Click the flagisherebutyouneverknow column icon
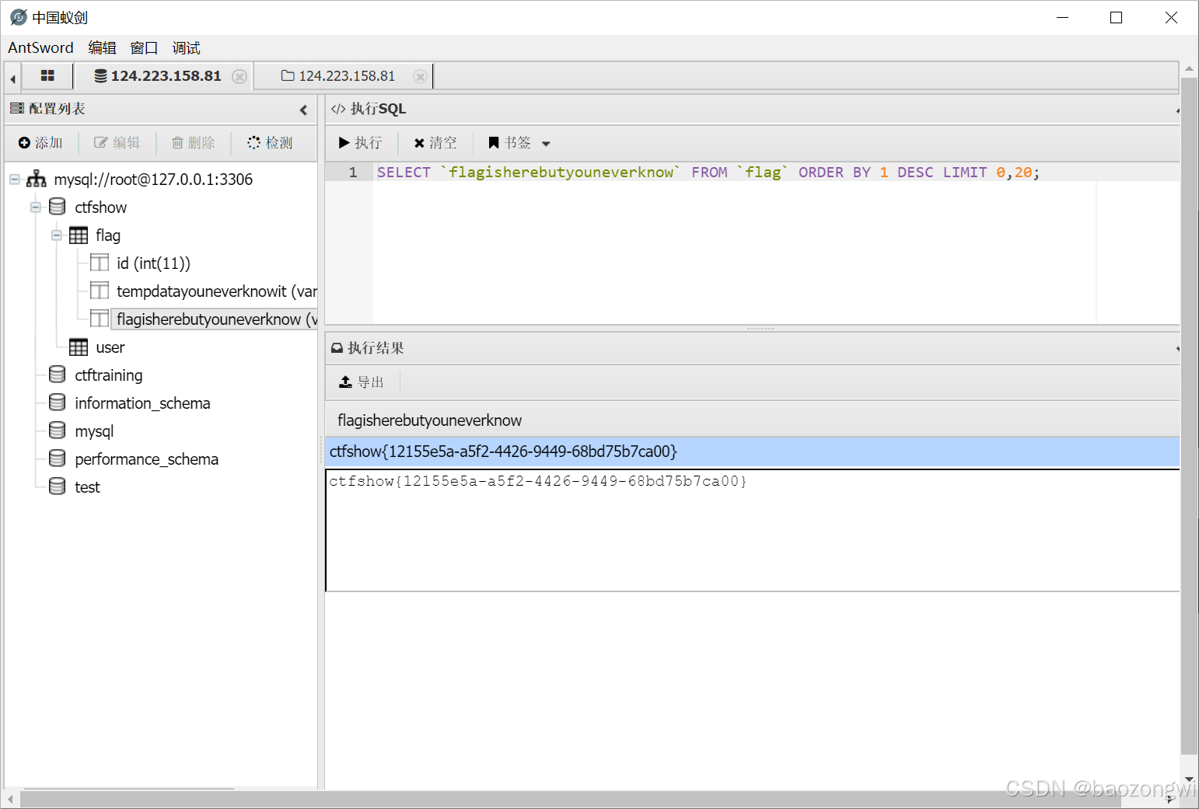Viewport: 1199px width, 809px height. coord(100,319)
